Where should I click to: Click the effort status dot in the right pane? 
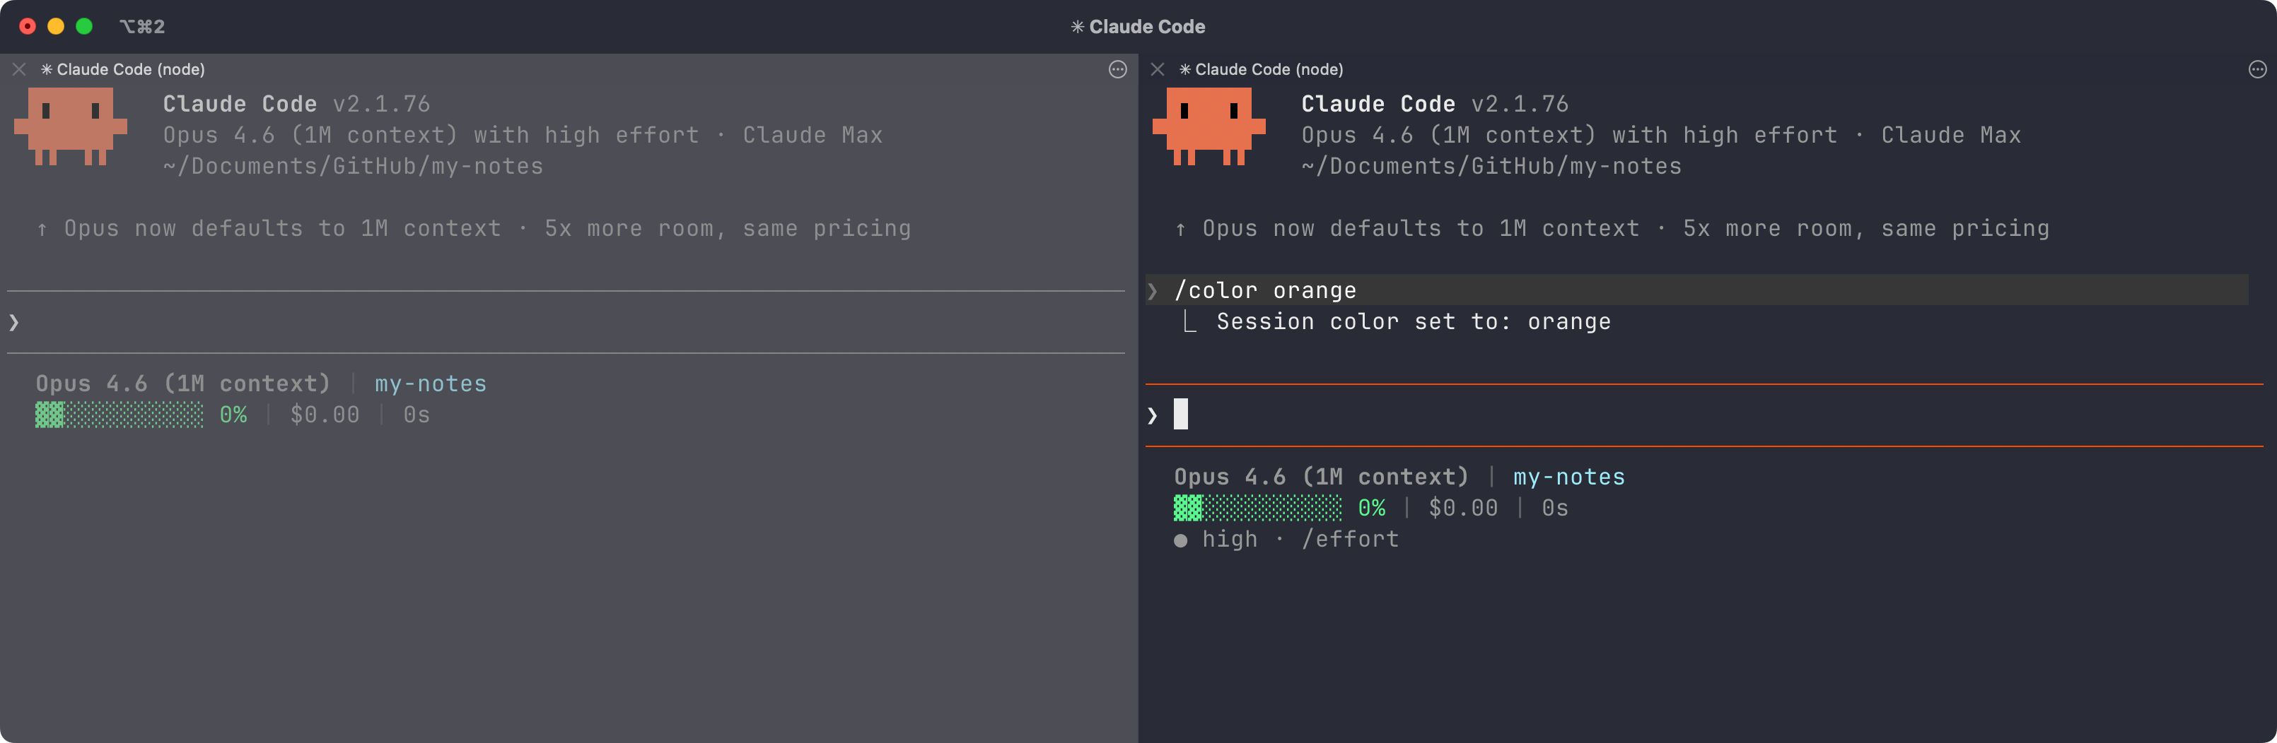click(1180, 542)
